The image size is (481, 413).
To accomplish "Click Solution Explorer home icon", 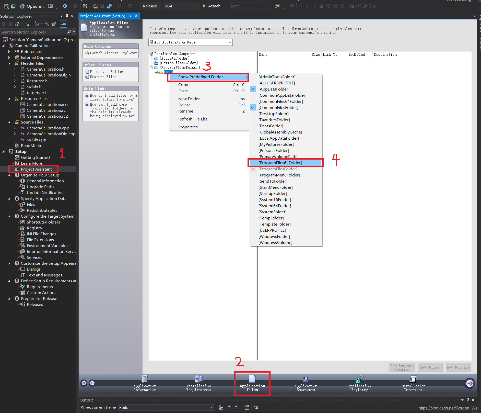I will click(x=17, y=24).
